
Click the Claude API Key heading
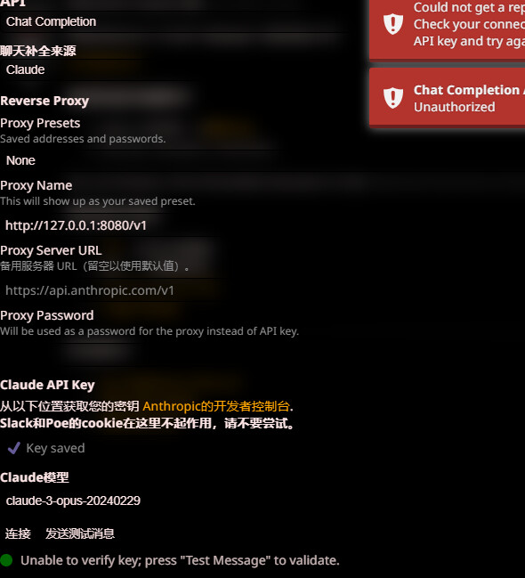coord(47,385)
